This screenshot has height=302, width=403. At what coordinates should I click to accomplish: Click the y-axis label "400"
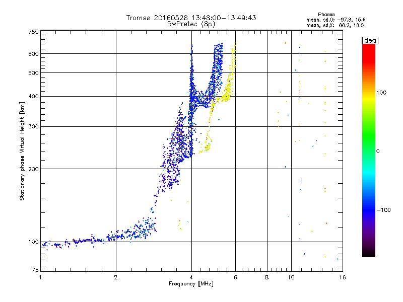tap(33, 96)
